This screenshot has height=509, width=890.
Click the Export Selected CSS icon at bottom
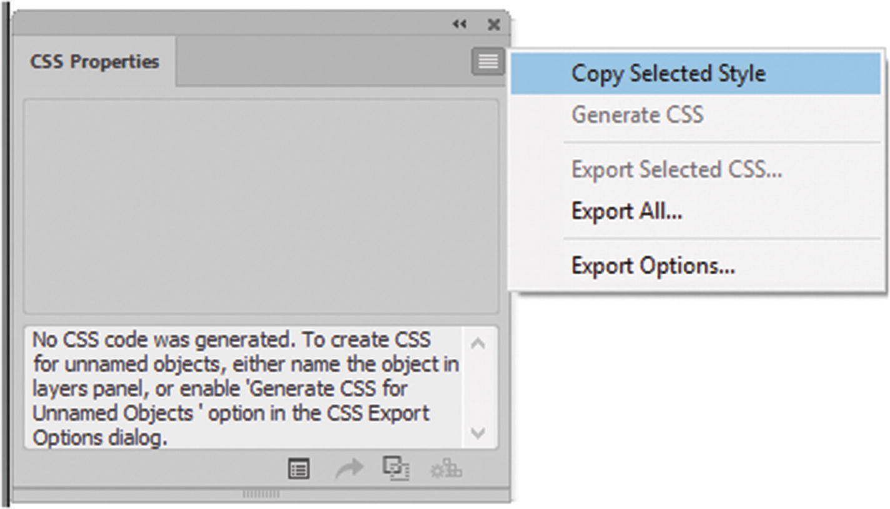coord(396,469)
